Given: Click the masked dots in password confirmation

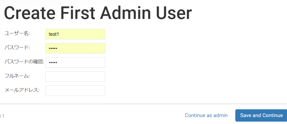Looking at the screenshot, I should click(53, 62).
